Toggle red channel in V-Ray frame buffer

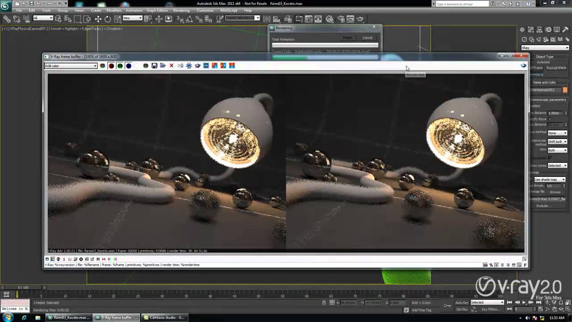pos(111,66)
